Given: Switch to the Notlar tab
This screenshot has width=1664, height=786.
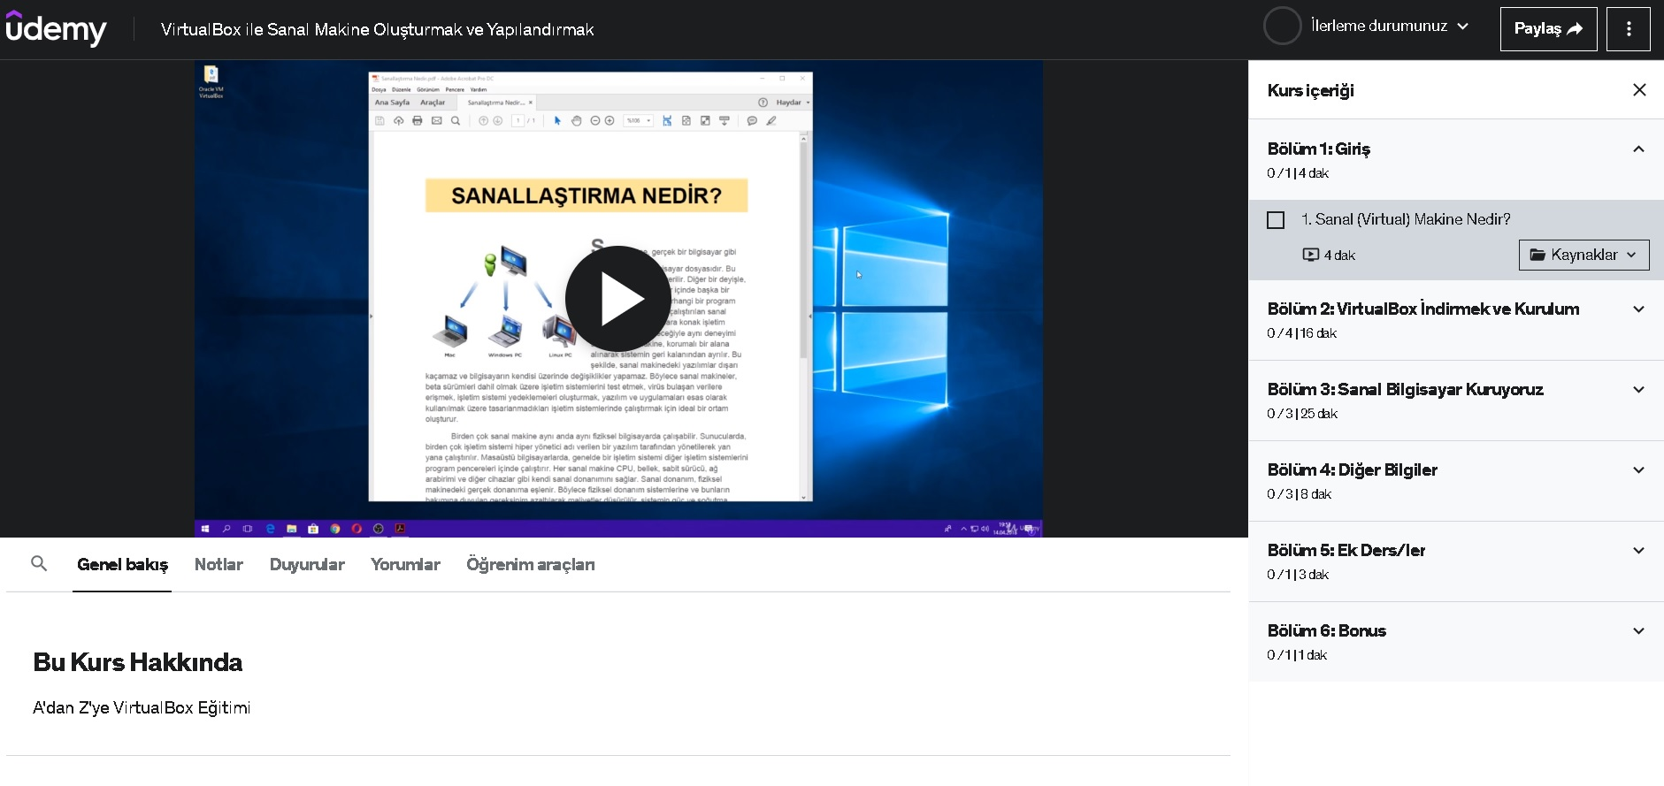Looking at the screenshot, I should pos(219,564).
